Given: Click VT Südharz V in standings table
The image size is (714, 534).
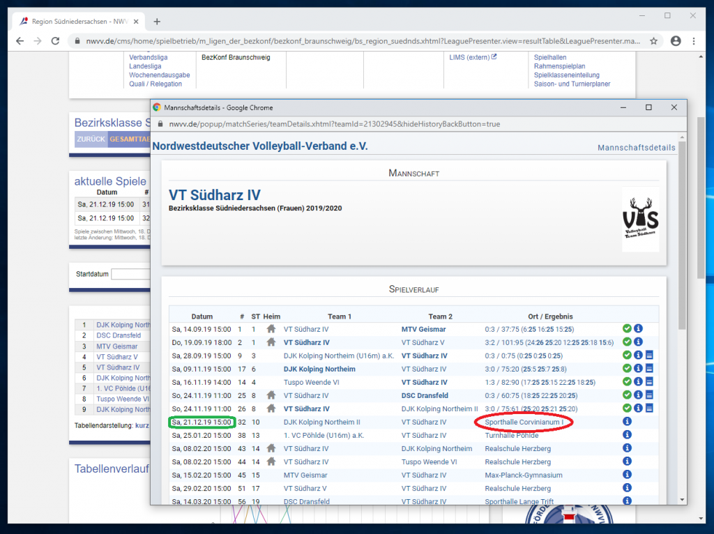Looking at the screenshot, I should (116, 357).
